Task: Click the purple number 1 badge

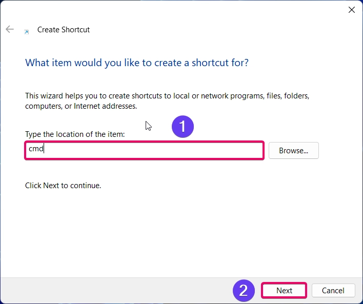Action: pos(183,127)
